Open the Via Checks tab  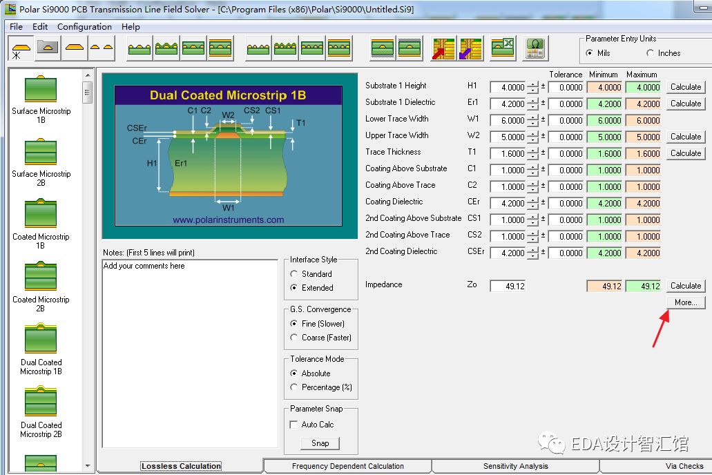656,466
